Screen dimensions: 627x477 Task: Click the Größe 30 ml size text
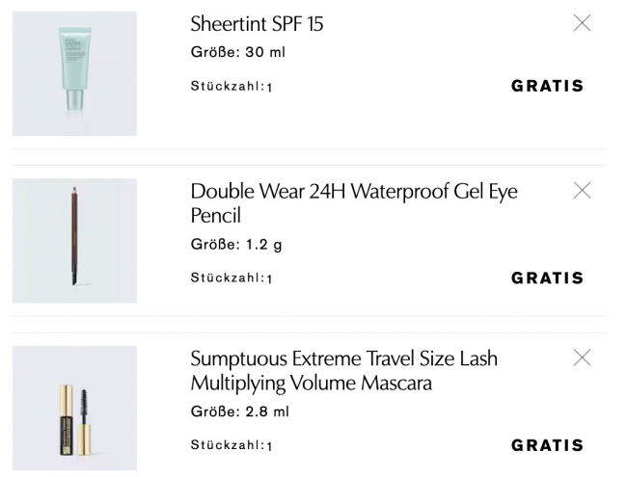coord(237,52)
